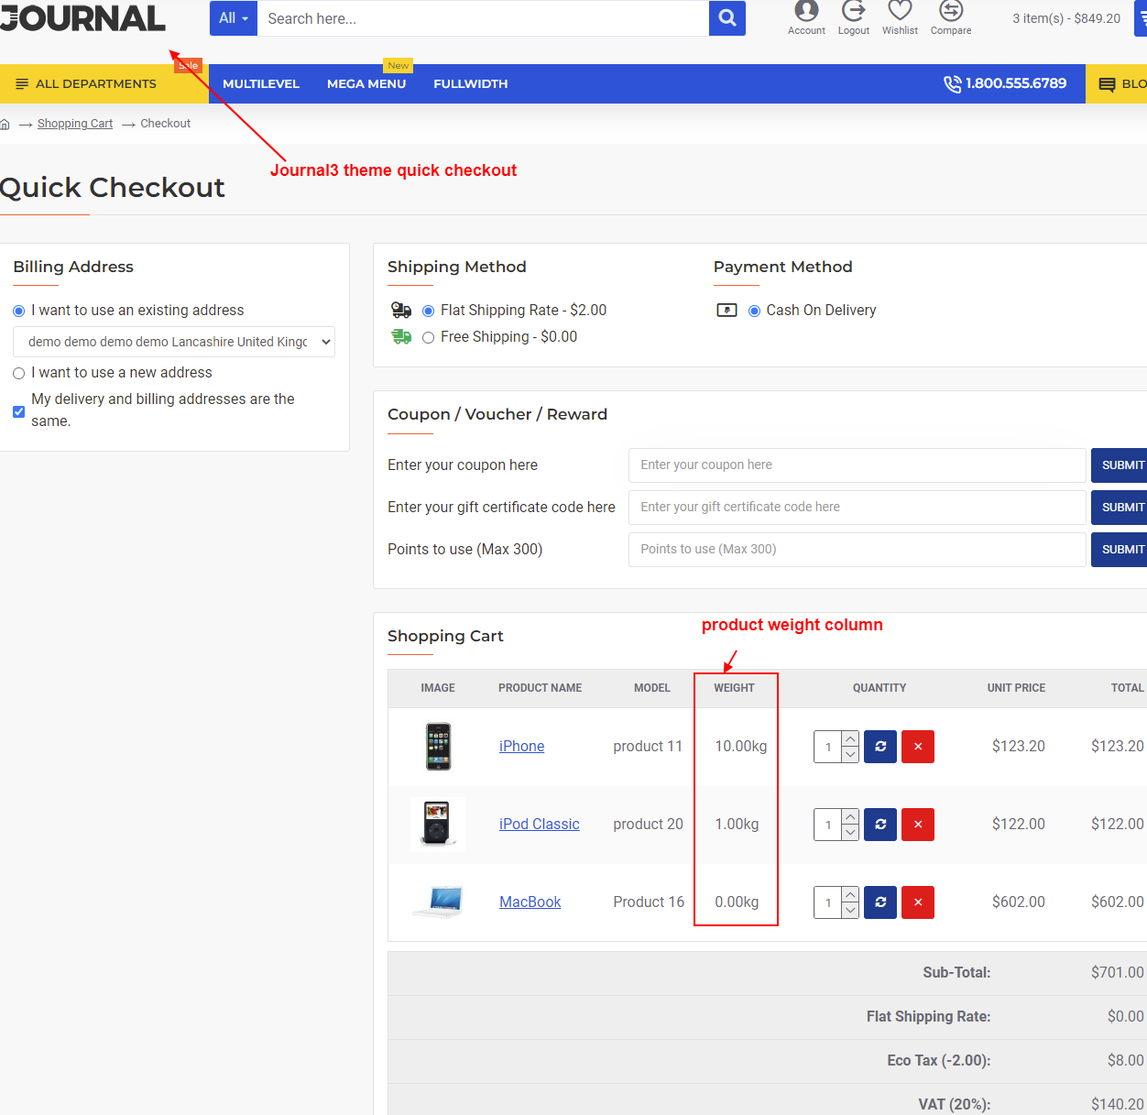Click the hamburger icon in All Departments
Image resolution: width=1147 pixels, height=1115 pixels.
pyautogui.click(x=22, y=83)
